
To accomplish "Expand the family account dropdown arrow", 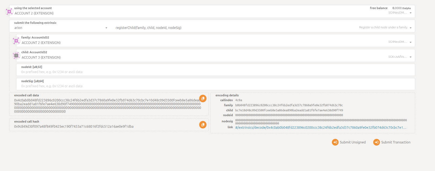I will (x=411, y=42).
